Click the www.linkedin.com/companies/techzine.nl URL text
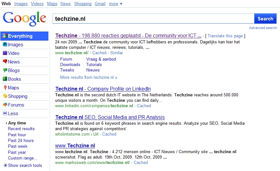The image size is (280, 171). click(x=94, y=106)
